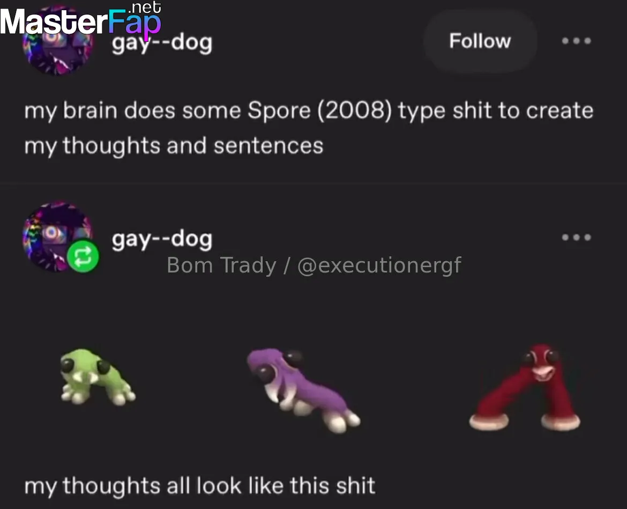
Task: Select the red long-legged creature image
Action: 525,387
